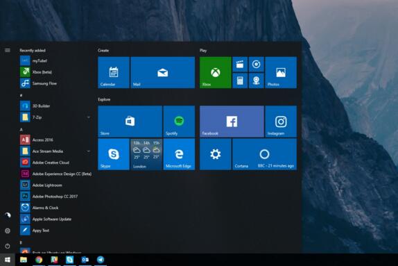Image resolution: width=398 pixels, height=266 pixels.
Task: Open myTube! from Recently added
Action: click(56, 61)
